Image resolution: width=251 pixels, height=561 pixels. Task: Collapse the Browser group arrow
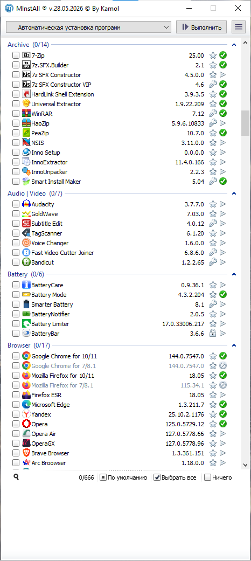pyautogui.click(x=234, y=345)
